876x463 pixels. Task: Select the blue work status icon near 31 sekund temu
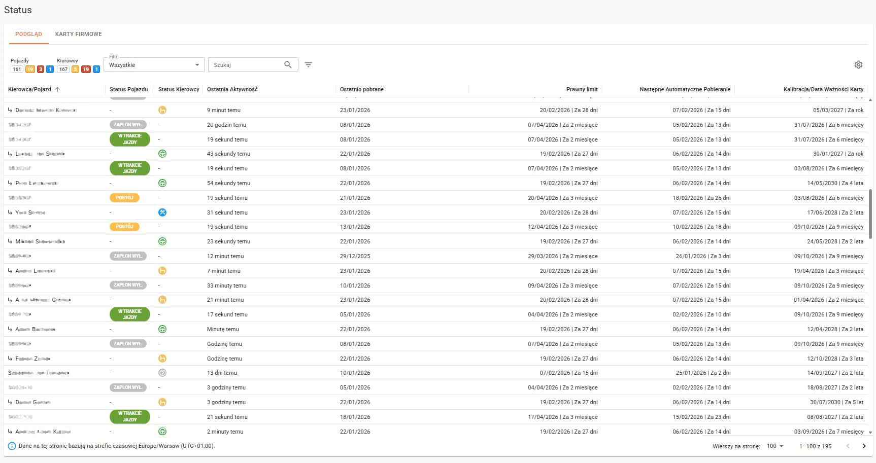click(x=162, y=212)
